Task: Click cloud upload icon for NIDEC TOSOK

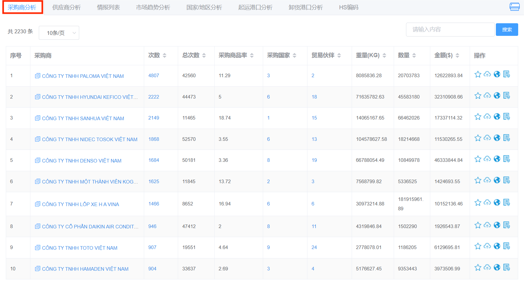Action: tap(487, 138)
